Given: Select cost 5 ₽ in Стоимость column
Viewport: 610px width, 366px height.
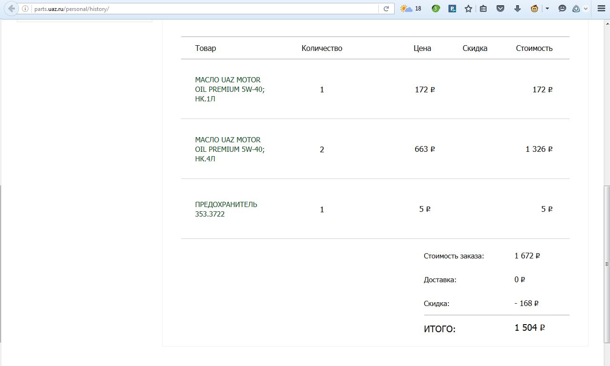Looking at the screenshot, I should tap(547, 209).
